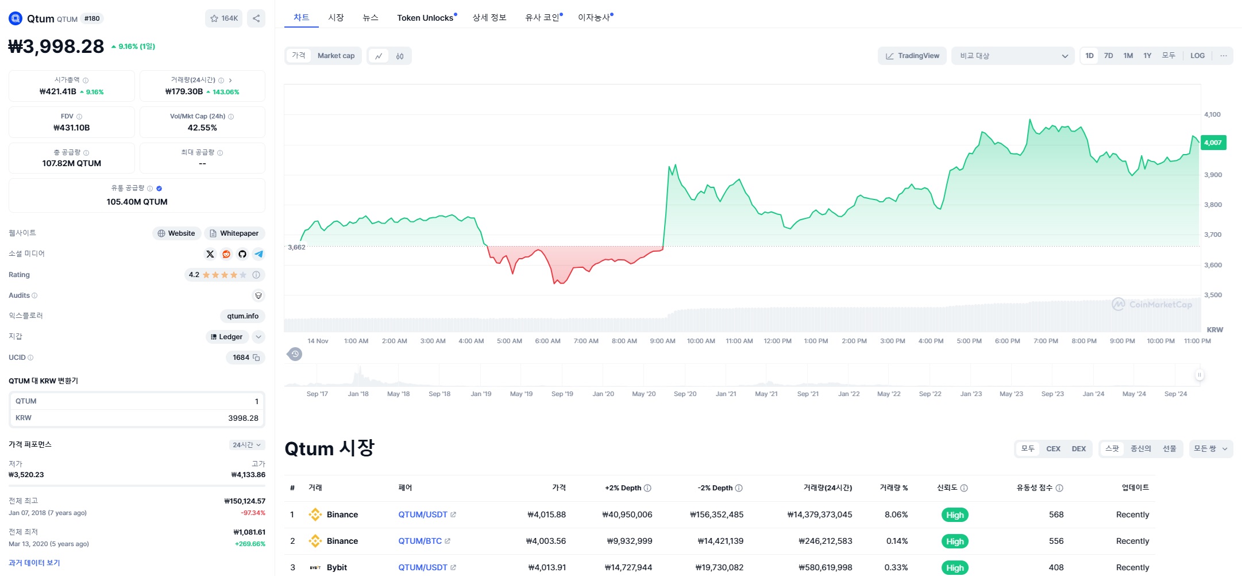Image resolution: width=1242 pixels, height=576 pixels.
Task: Click the Binance logo in row 1
Action: [x=315, y=514]
